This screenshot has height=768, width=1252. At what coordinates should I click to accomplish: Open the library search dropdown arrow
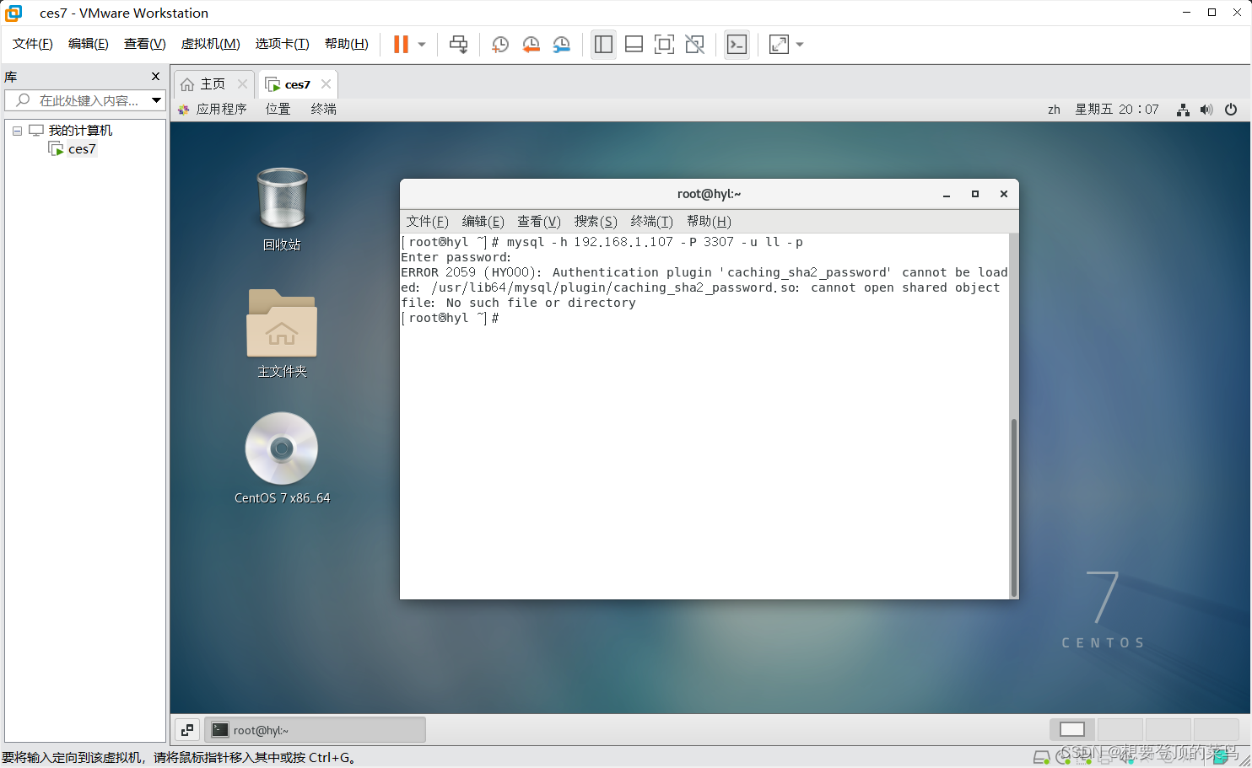tap(156, 100)
